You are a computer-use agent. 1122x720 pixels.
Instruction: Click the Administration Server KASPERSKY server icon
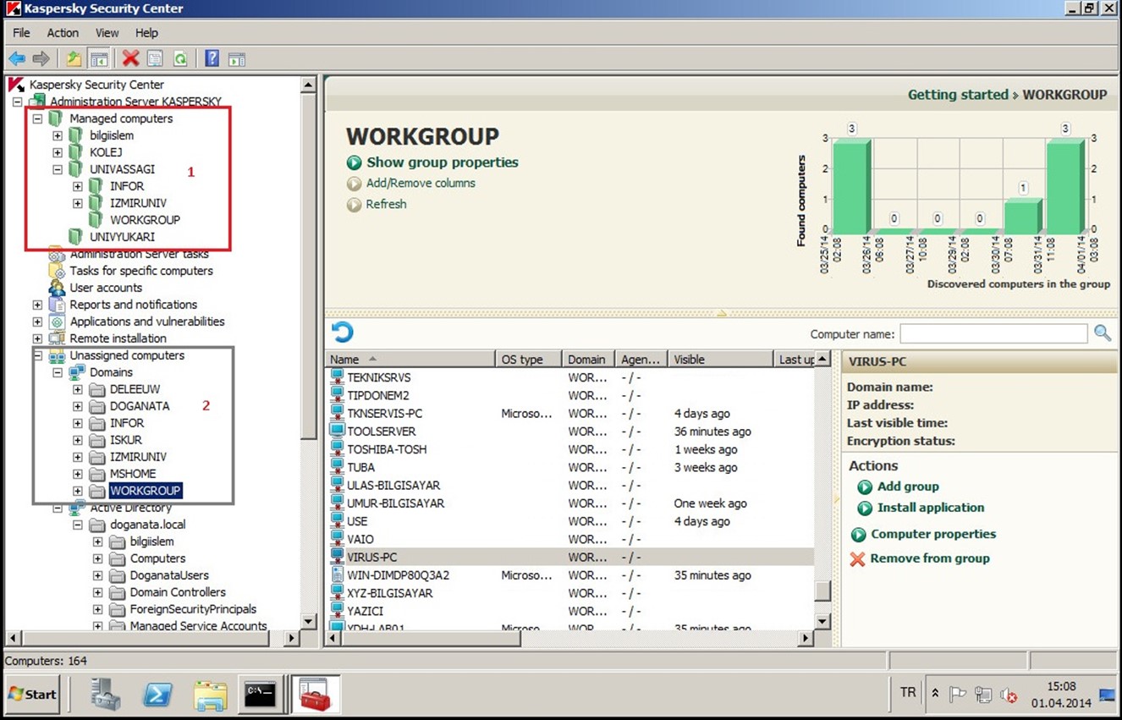coord(38,102)
